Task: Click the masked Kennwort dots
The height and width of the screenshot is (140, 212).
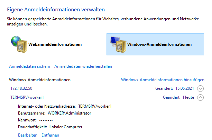Action: 46,120
